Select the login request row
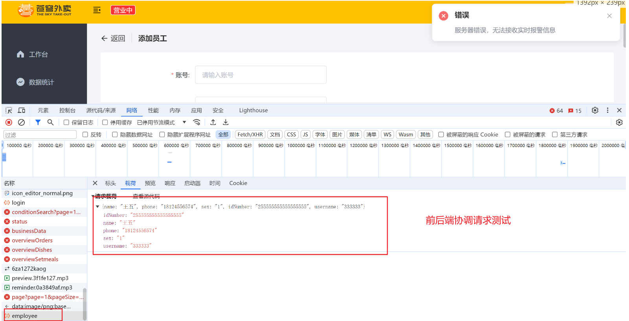Image resolution: width=629 pixels, height=321 pixels. tap(44, 203)
